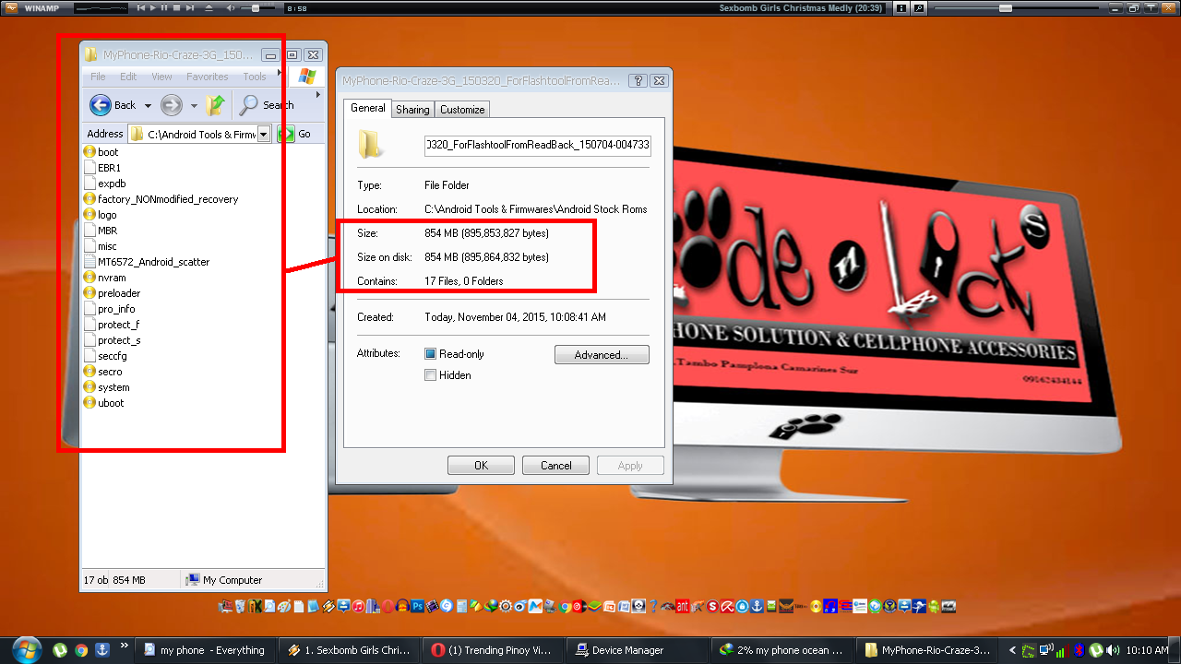Open the Back button history dropdown arrow
This screenshot has height=664, width=1181.
(x=148, y=106)
